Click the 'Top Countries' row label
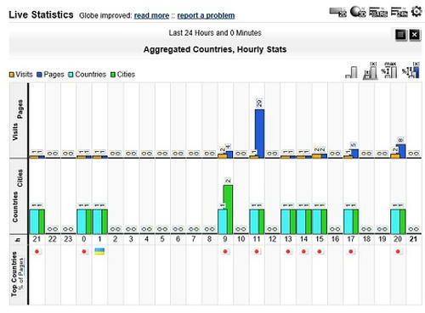425x313 pixels. pyautogui.click(x=14, y=274)
